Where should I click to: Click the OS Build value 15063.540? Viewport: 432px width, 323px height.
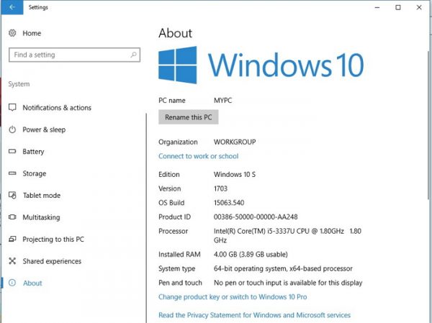[x=229, y=203]
